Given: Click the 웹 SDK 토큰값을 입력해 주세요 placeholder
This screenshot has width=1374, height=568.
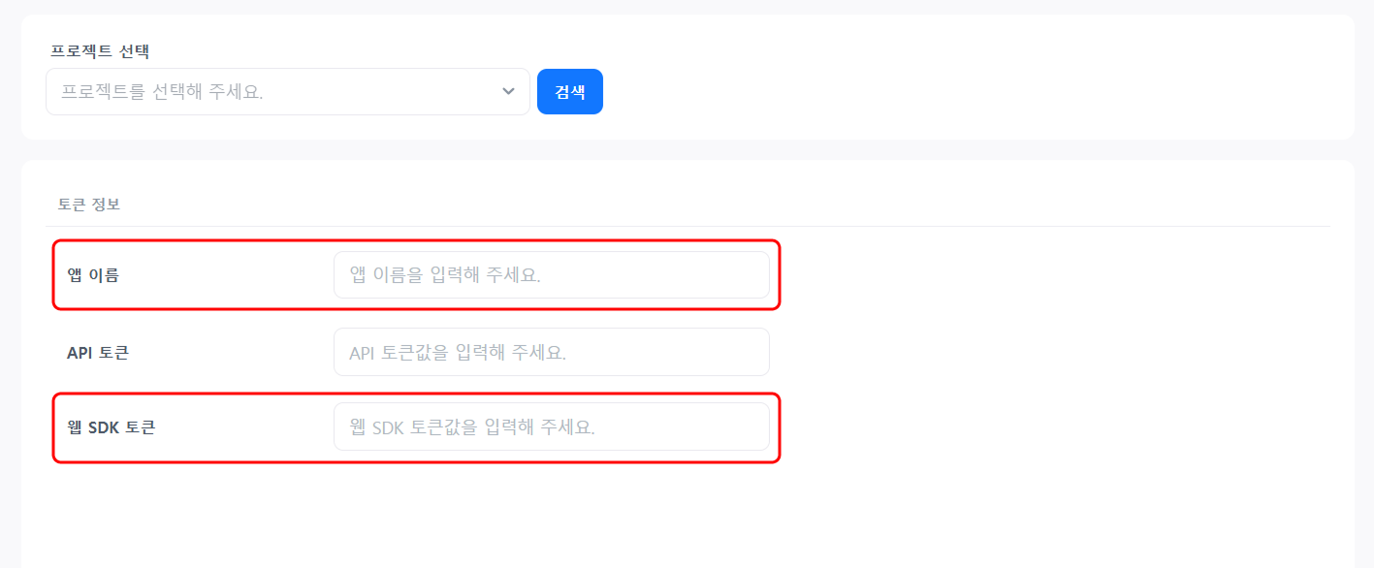Looking at the screenshot, I should [472, 427].
